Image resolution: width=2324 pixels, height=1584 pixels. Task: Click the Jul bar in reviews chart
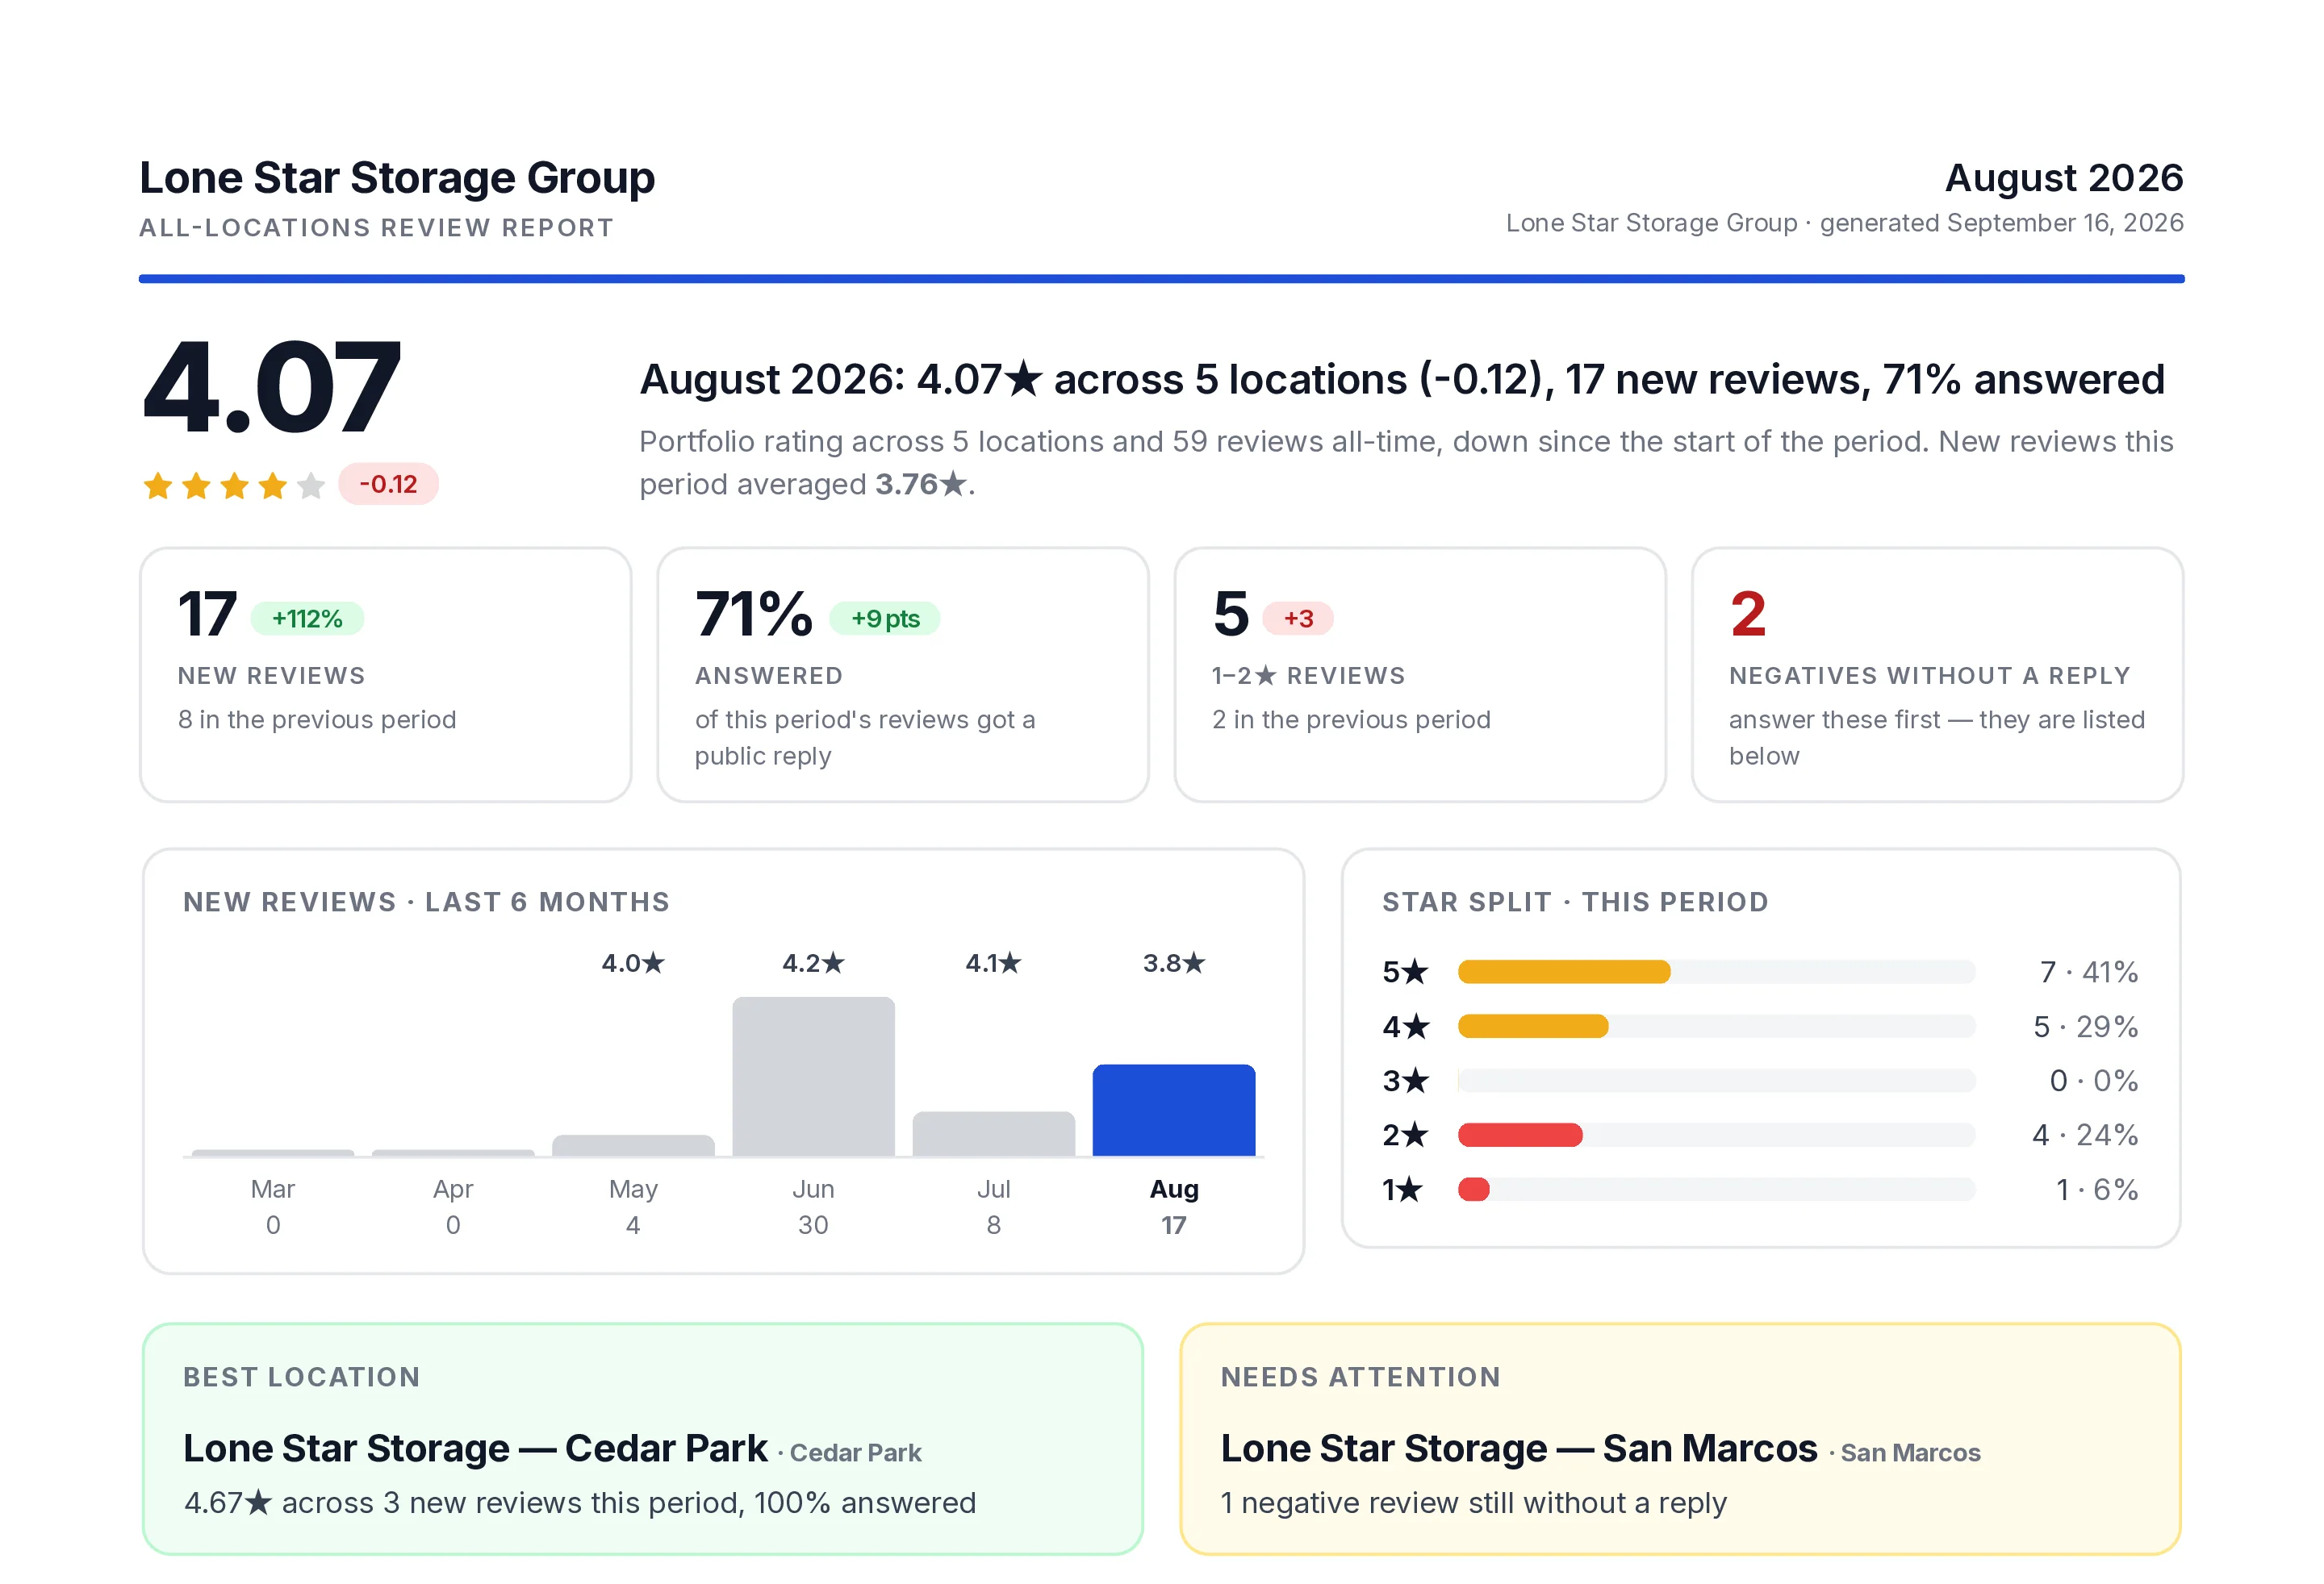993,1133
